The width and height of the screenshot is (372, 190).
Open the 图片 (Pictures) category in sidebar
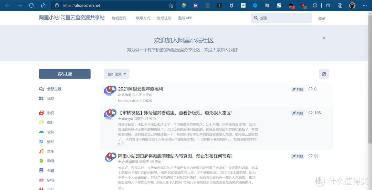(x=50, y=123)
